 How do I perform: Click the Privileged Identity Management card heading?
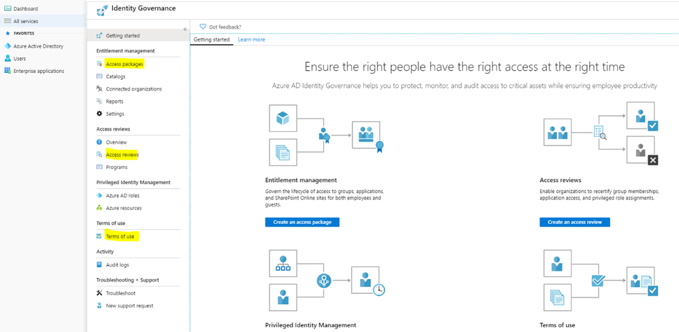tap(310, 325)
